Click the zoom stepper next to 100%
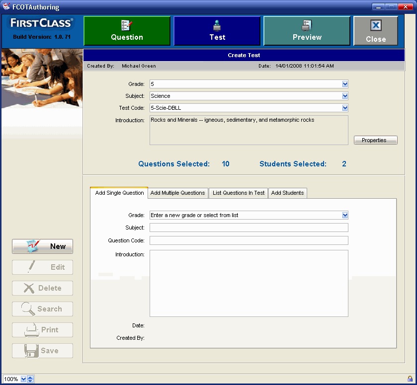 tap(30, 380)
